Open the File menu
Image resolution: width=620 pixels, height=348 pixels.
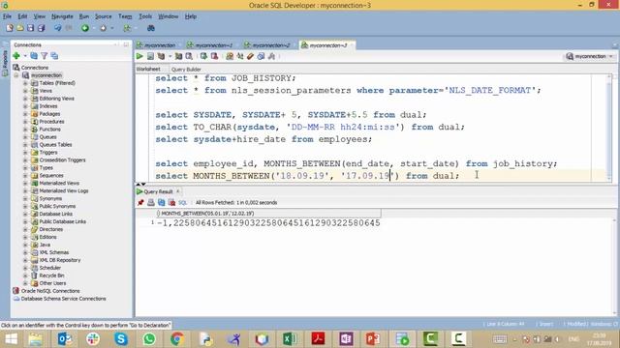7,16
